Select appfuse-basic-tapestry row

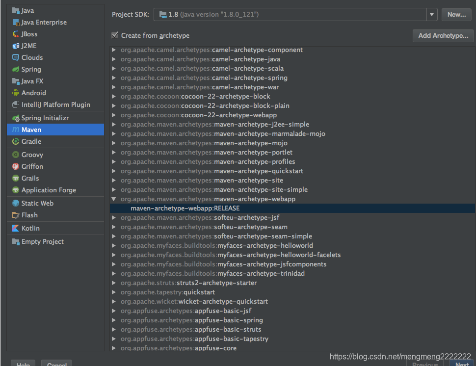point(292,339)
